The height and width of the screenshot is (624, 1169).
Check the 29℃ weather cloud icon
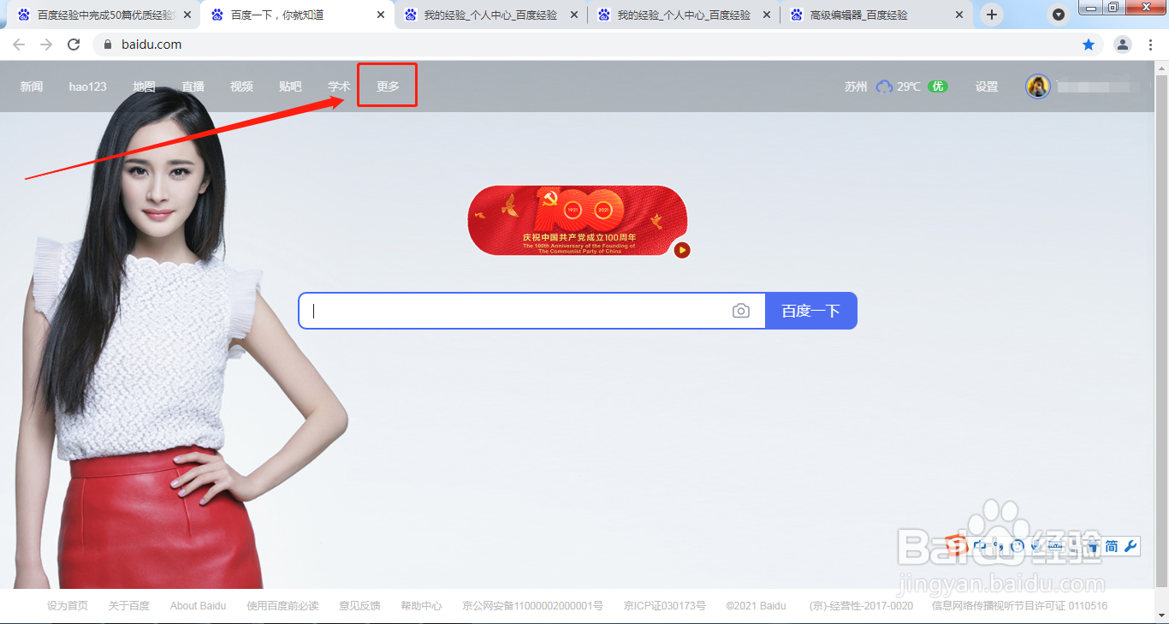tap(884, 86)
